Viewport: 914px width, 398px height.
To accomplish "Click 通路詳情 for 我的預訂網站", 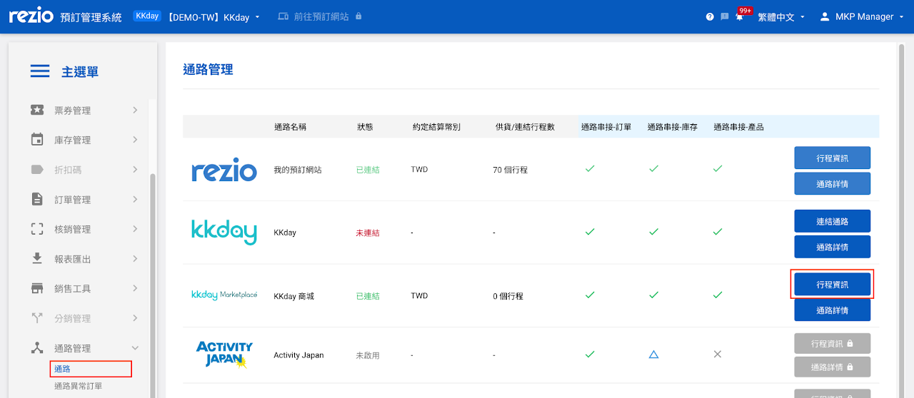I will pyautogui.click(x=832, y=183).
